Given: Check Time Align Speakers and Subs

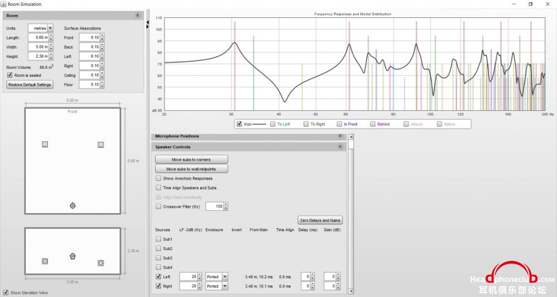Looking at the screenshot, I should (x=158, y=187).
